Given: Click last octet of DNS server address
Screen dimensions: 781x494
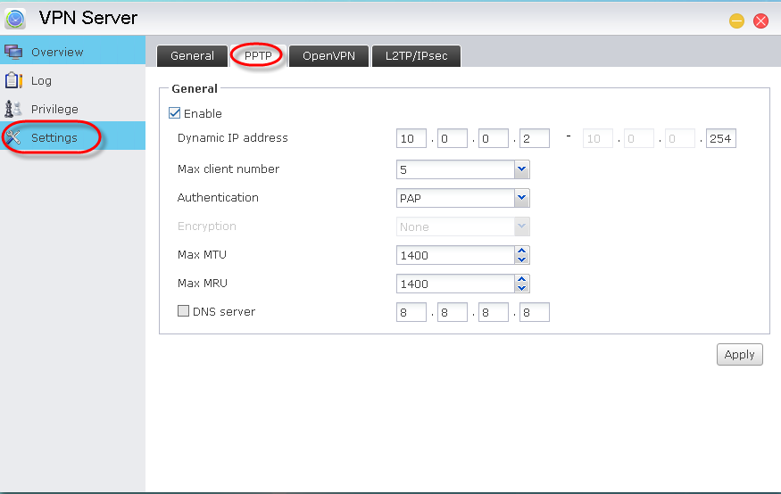Looking at the screenshot, I should pyautogui.click(x=535, y=312).
